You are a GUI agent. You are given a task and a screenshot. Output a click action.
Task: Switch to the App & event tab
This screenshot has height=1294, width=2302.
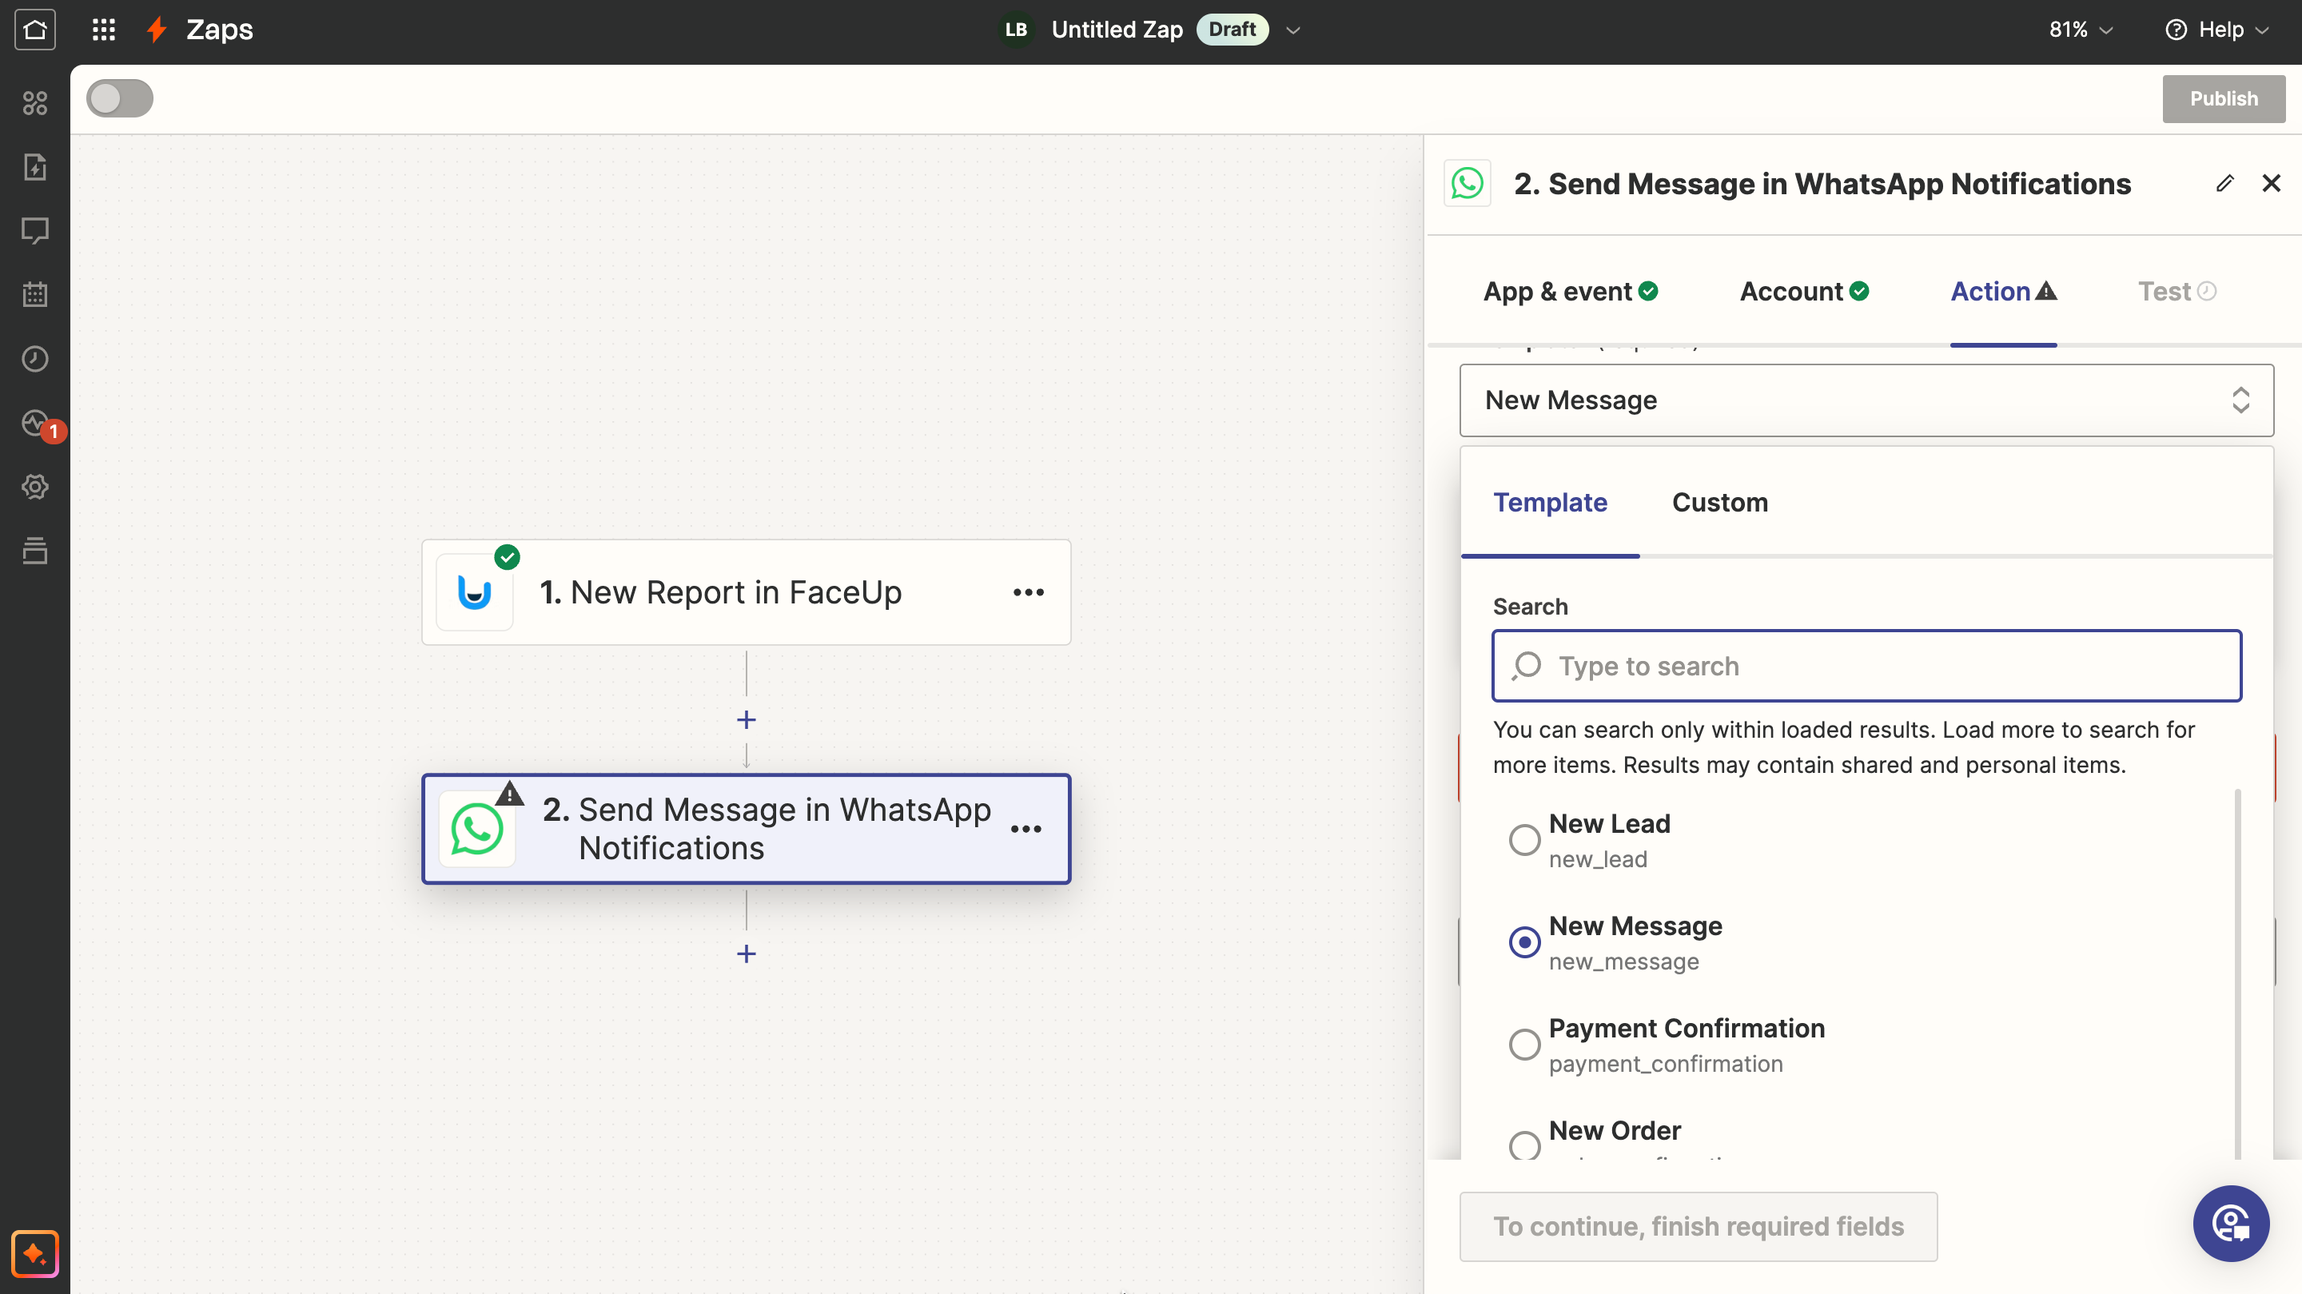click(1570, 291)
